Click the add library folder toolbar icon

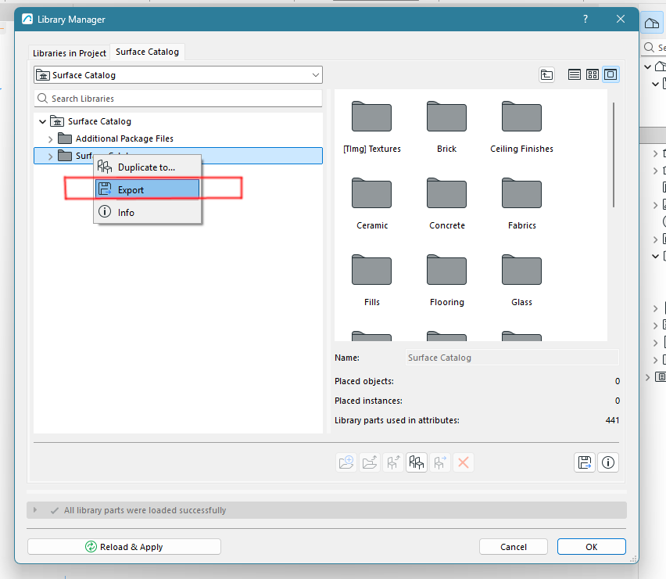[x=346, y=462]
